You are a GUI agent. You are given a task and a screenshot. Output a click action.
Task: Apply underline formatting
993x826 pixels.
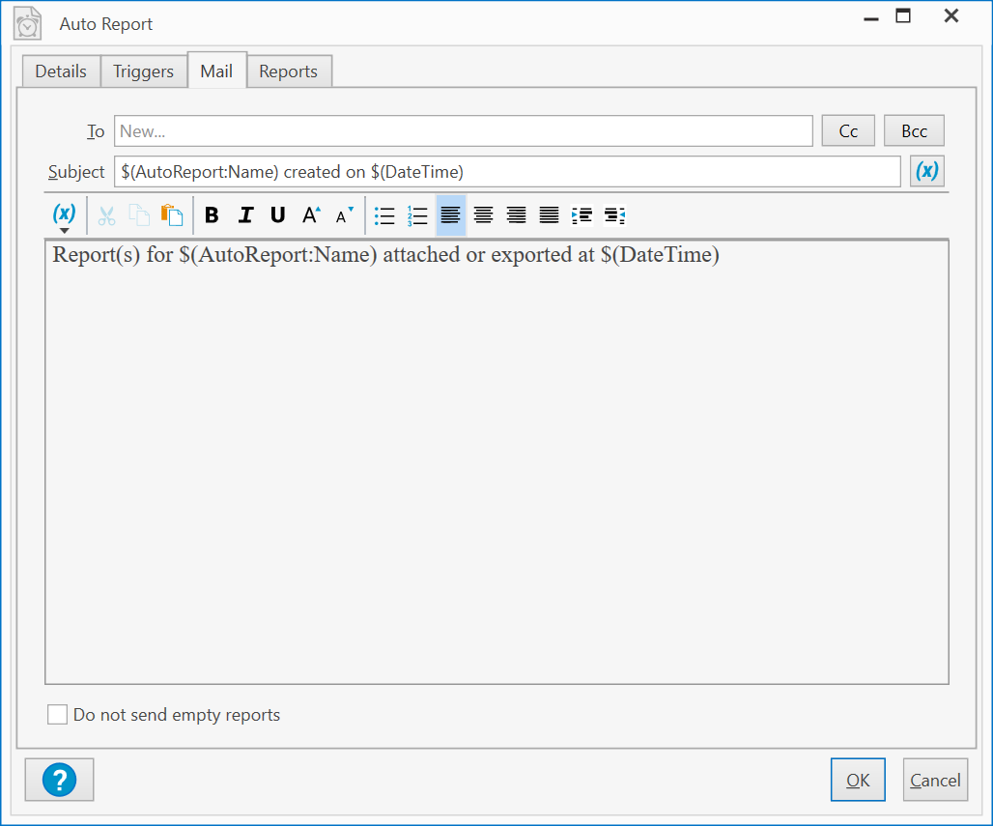click(278, 215)
